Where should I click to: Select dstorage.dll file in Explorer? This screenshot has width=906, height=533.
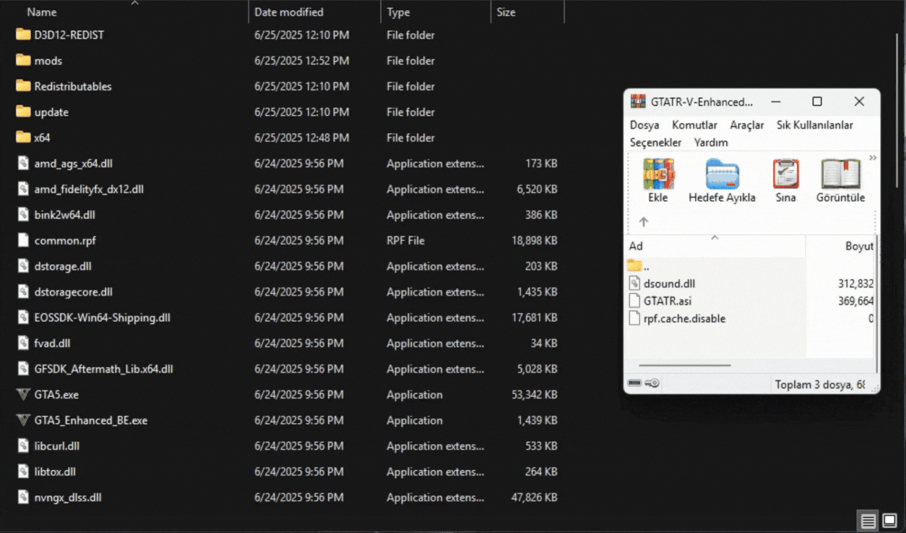(x=62, y=266)
